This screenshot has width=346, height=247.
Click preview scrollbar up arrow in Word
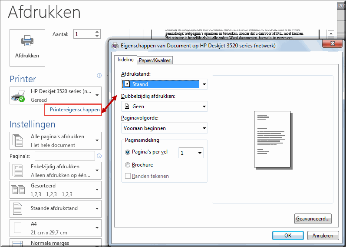pos(331,34)
